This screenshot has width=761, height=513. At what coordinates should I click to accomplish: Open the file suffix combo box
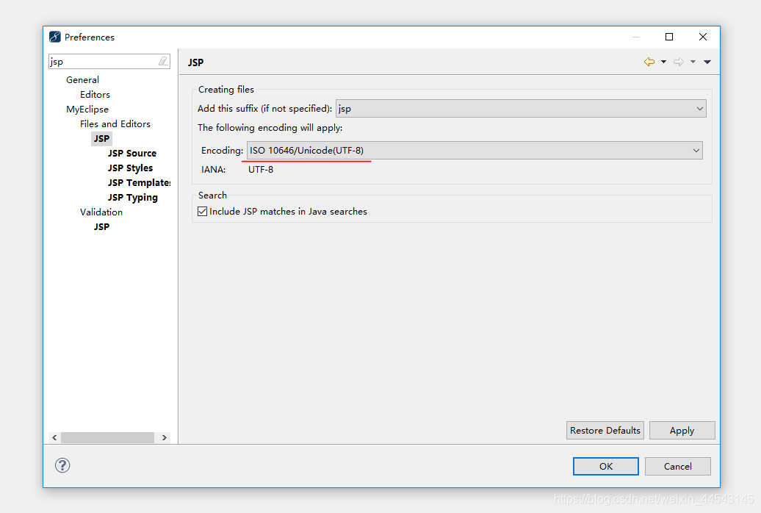[521, 108]
